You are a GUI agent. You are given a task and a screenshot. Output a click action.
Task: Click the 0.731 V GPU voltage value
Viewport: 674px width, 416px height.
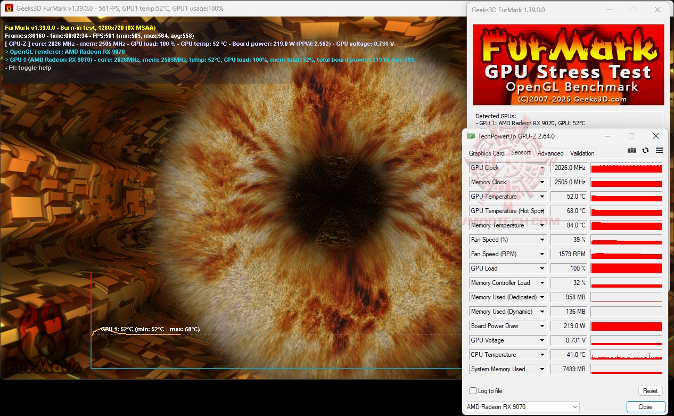pos(569,340)
